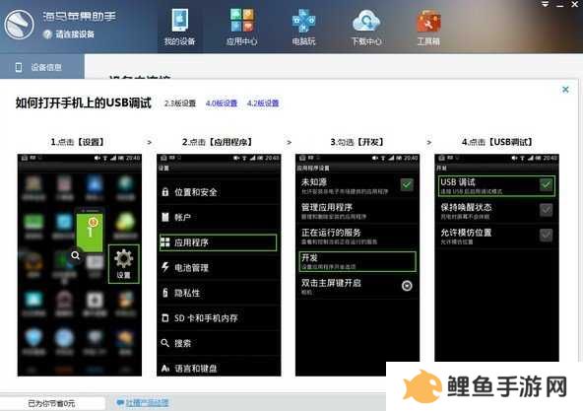Click the 开发 row in step 3
Screen dimensions: 583x411
(x=356, y=261)
